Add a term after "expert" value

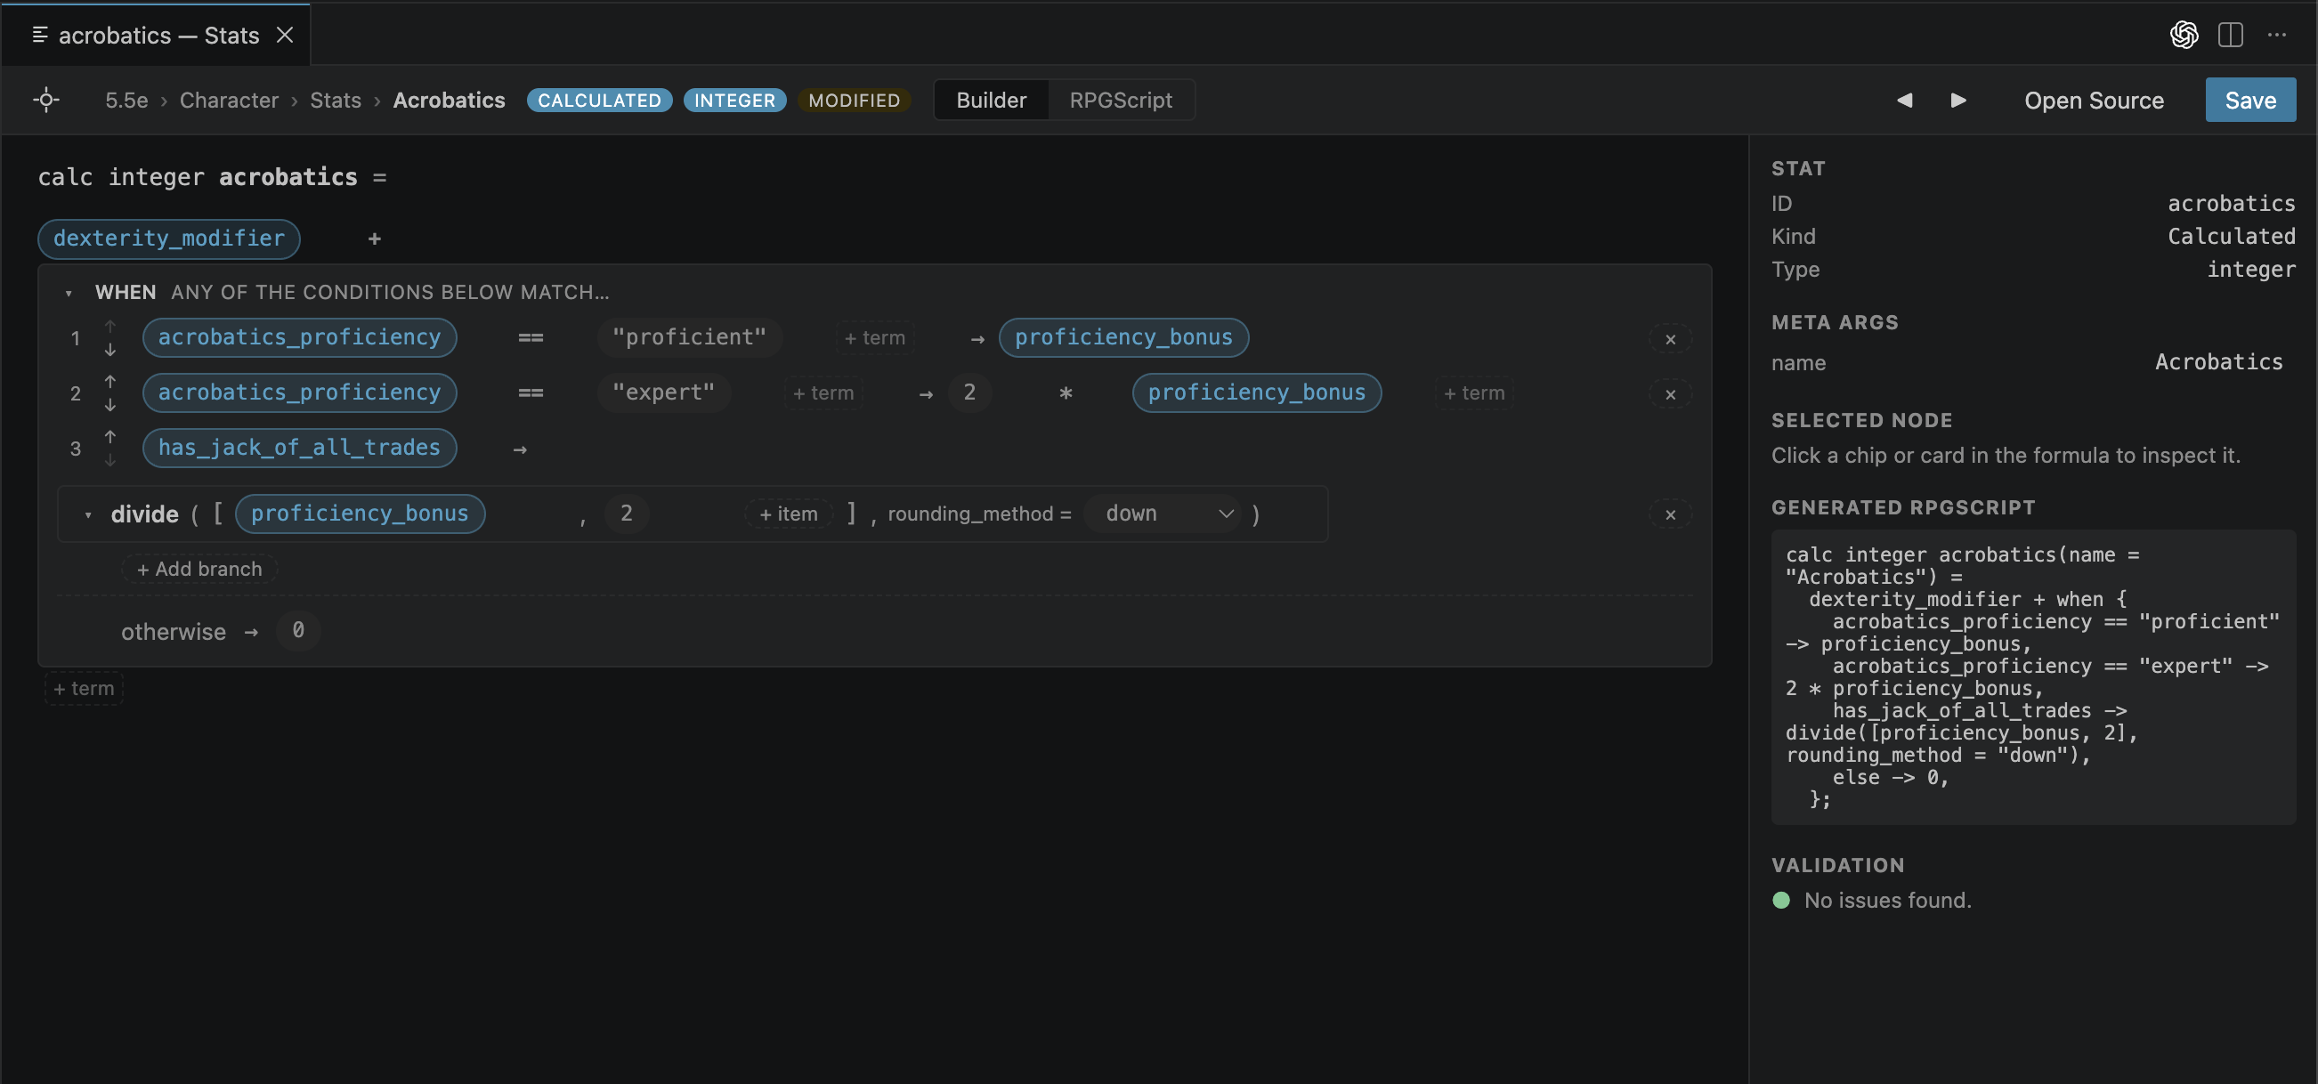(823, 393)
